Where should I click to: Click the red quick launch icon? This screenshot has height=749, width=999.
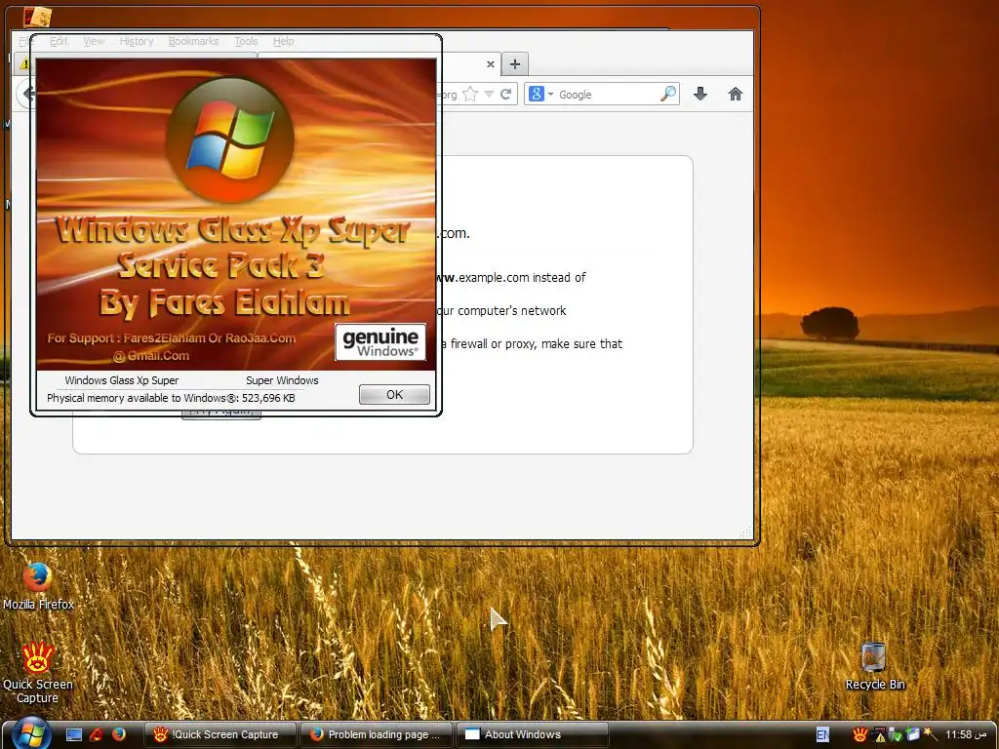pyautogui.click(x=97, y=735)
